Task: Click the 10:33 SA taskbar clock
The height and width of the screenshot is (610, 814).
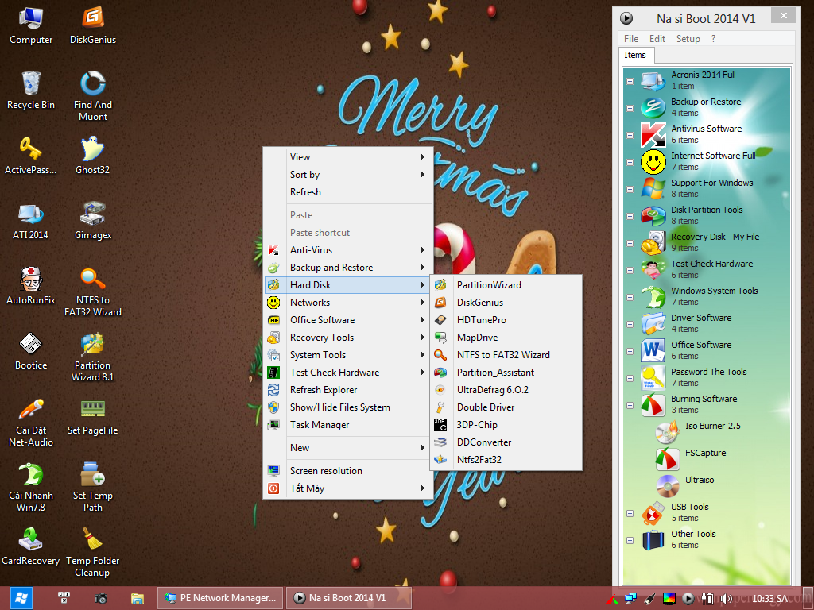Action: tap(769, 599)
